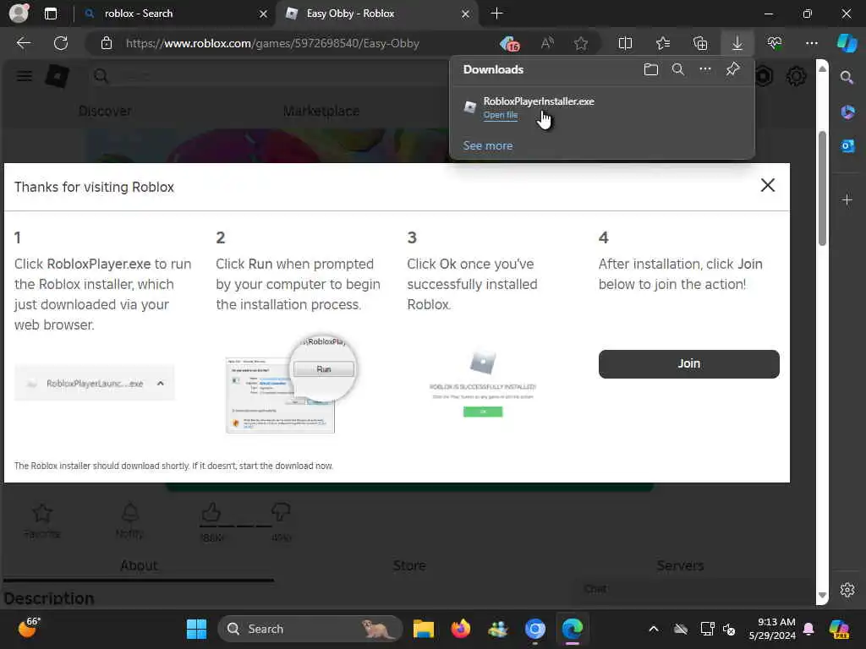
Task: Add a sidebar app with plus
Action: coord(847,199)
